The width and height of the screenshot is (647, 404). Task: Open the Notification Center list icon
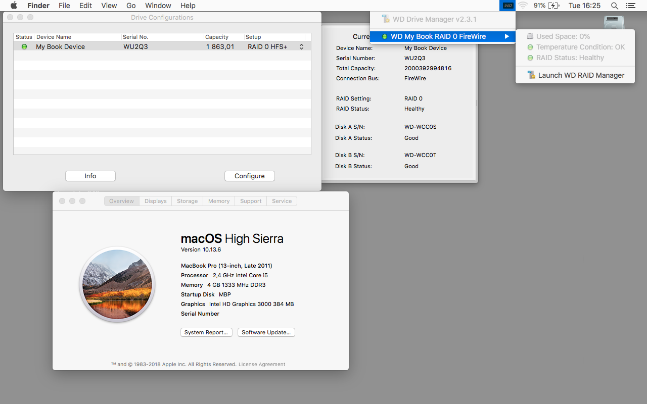[x=630, y=6]
